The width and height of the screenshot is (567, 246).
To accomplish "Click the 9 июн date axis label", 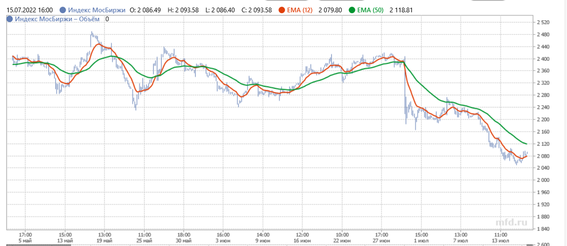I will tap(263, 239).
